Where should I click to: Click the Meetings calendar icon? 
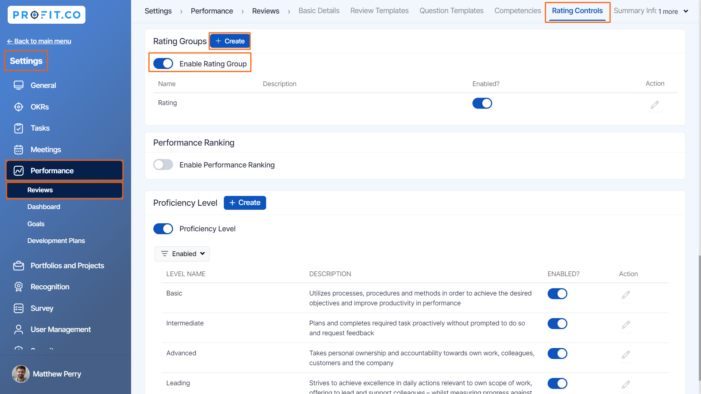pos(19,150)
